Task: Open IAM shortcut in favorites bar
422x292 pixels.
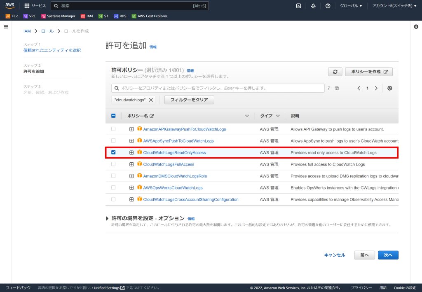Action: [87, 16]
